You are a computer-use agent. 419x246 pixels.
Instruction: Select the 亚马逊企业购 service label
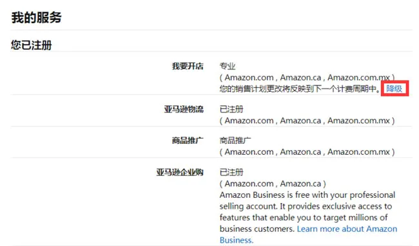[x=180, y=172]
